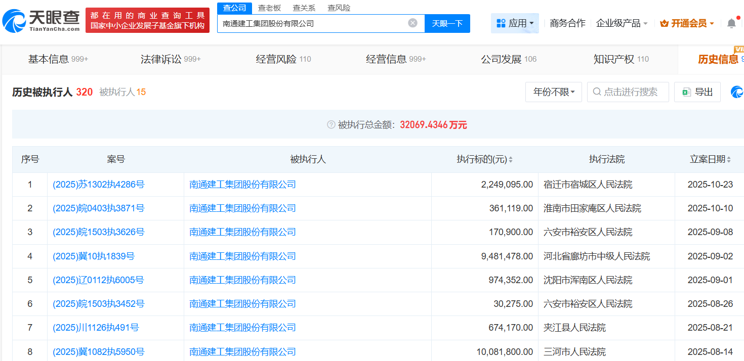Open the 企业级产品 dropdown
The height and width of the screenshot is (361, 744).
pos(622,23)
